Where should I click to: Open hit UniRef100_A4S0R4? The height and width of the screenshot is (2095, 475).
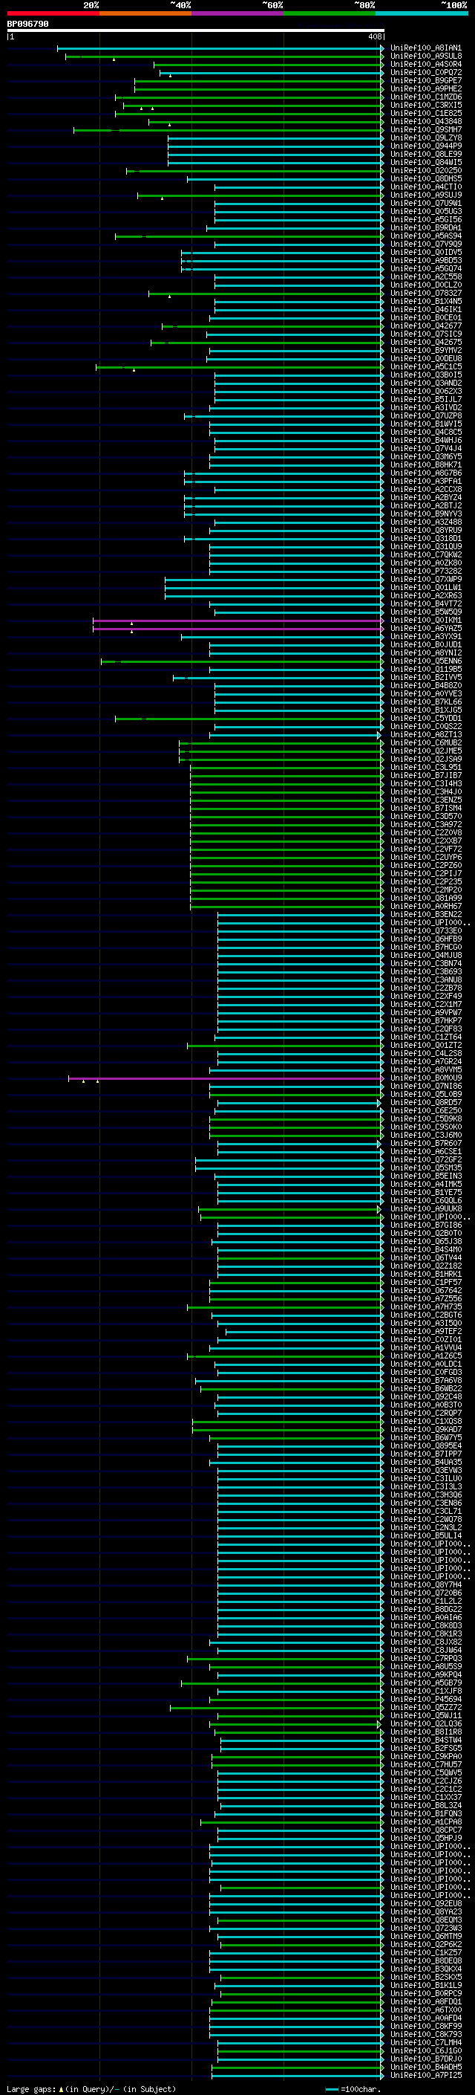tap(426, 64)
